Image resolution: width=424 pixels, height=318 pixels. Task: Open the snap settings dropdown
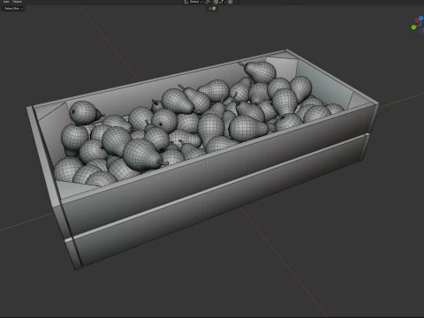[223, 2]
